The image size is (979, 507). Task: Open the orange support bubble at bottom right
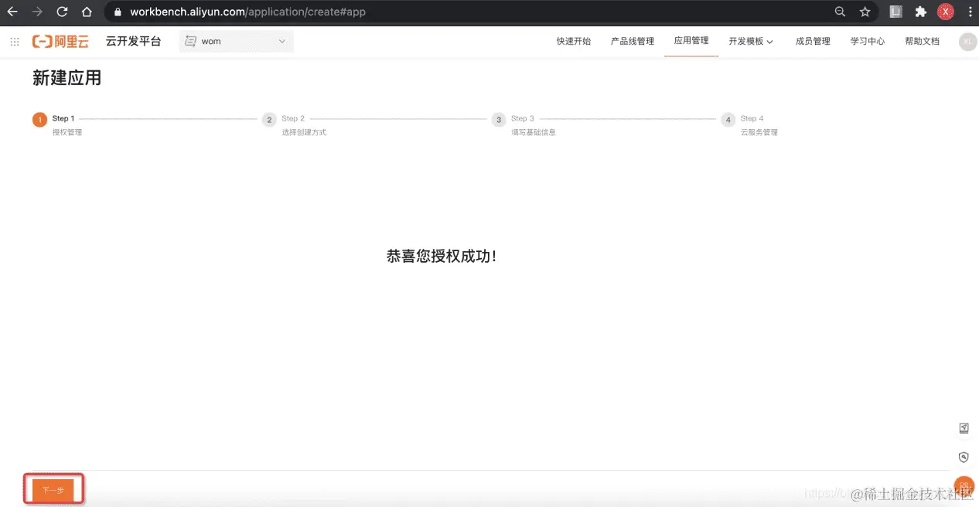(x=964, y=485)
